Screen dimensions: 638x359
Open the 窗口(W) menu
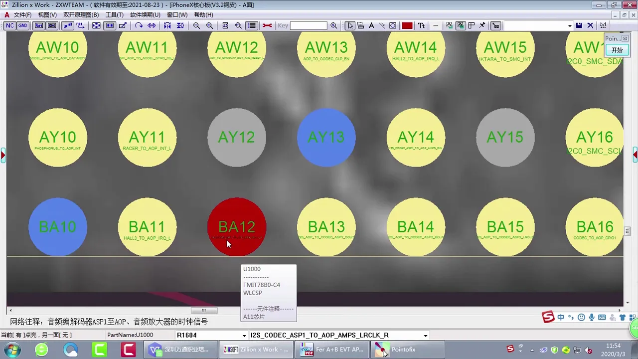tap(177, 14)
